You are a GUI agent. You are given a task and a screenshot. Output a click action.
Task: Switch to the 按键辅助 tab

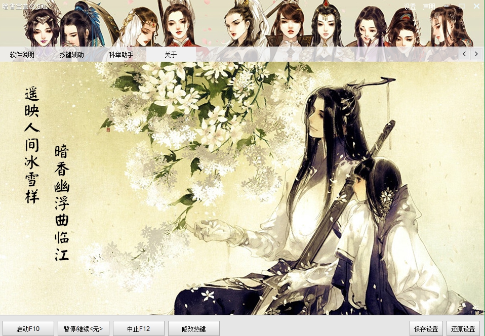[x=72, y=55]
